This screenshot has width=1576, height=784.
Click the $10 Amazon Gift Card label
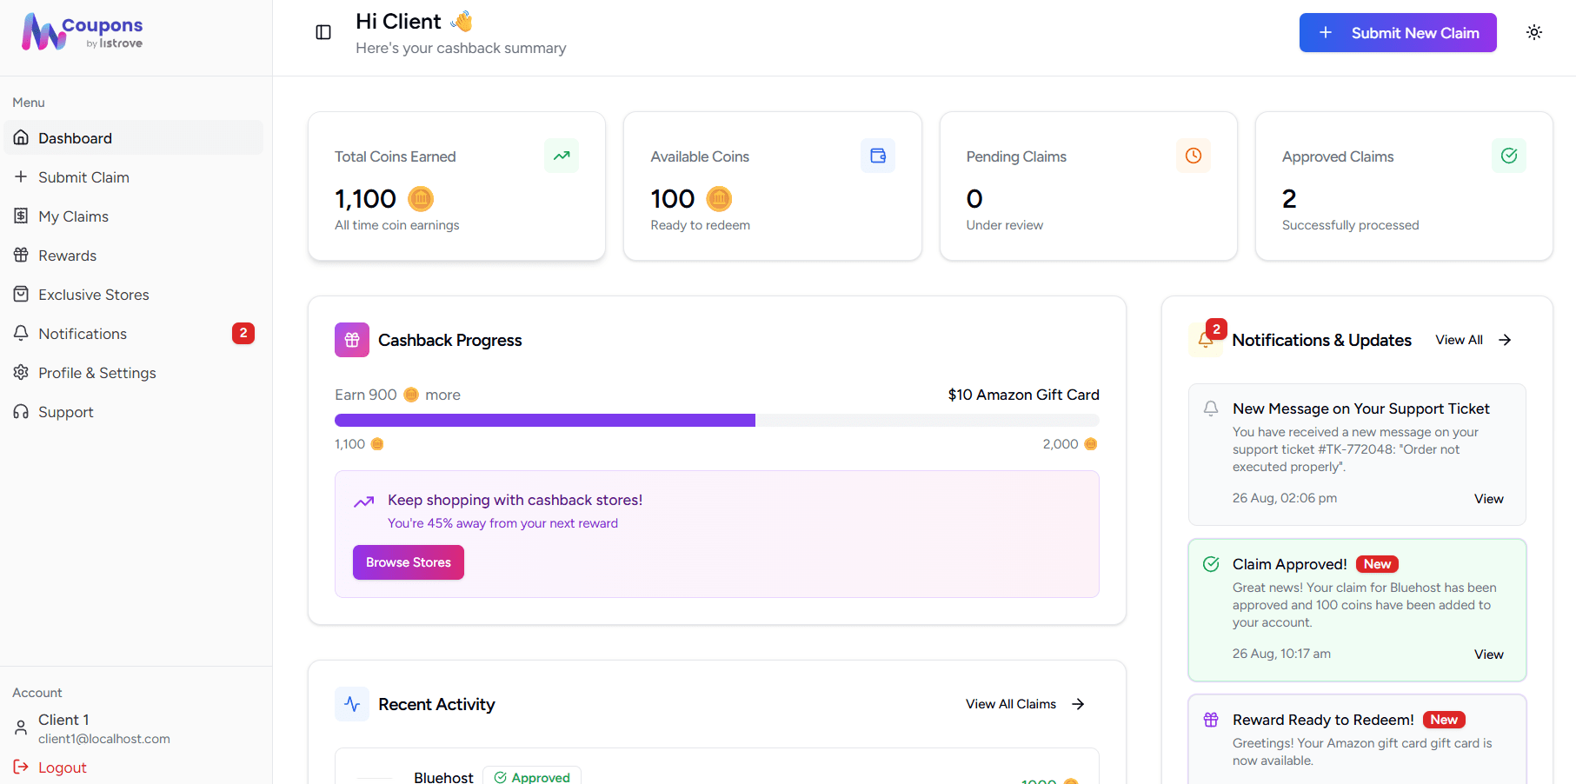[1023, 395]
